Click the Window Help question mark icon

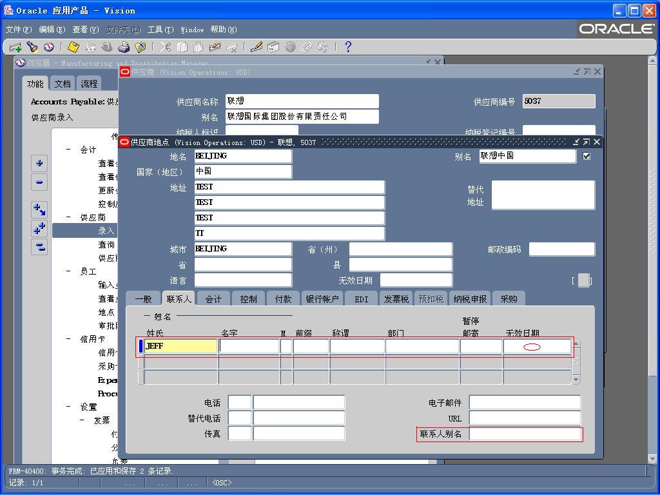click(347, 47)
